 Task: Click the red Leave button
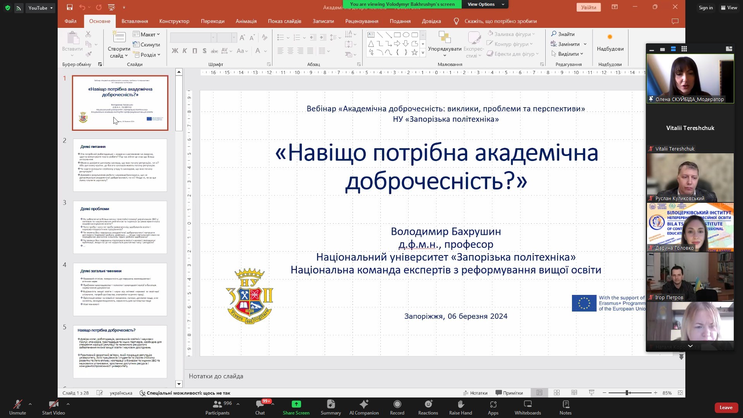pos(726,408)
